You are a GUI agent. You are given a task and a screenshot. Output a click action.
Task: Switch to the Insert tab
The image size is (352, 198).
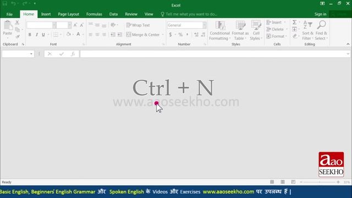[46, 14]
